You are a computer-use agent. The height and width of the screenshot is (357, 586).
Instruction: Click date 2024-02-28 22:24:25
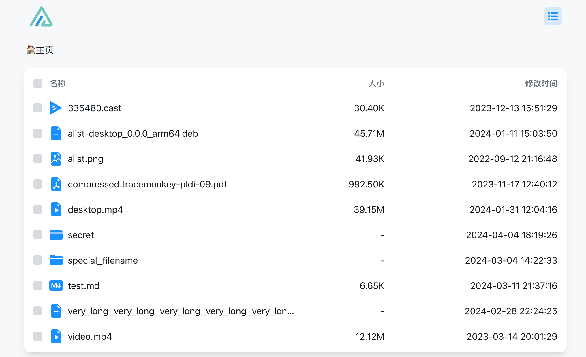(511, 311)
